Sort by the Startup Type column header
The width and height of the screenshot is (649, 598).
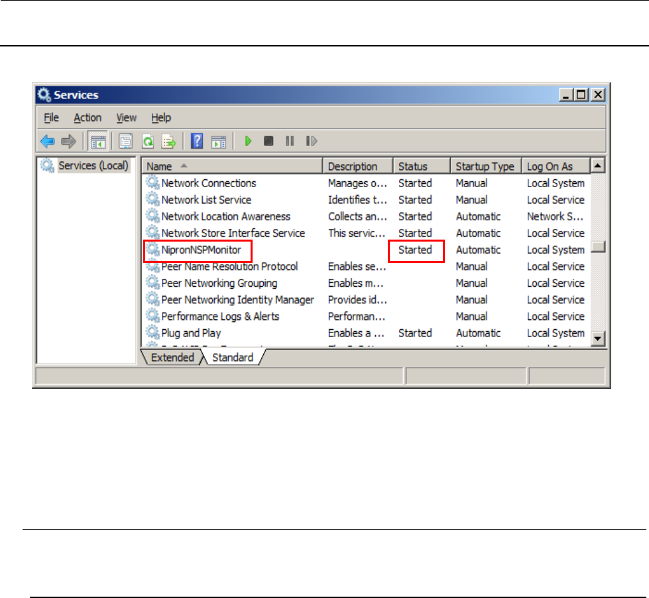[486, 166]
